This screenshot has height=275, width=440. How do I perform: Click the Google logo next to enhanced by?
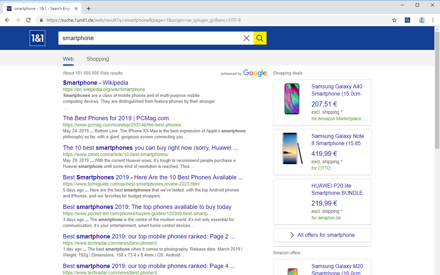tap(255, 73)
